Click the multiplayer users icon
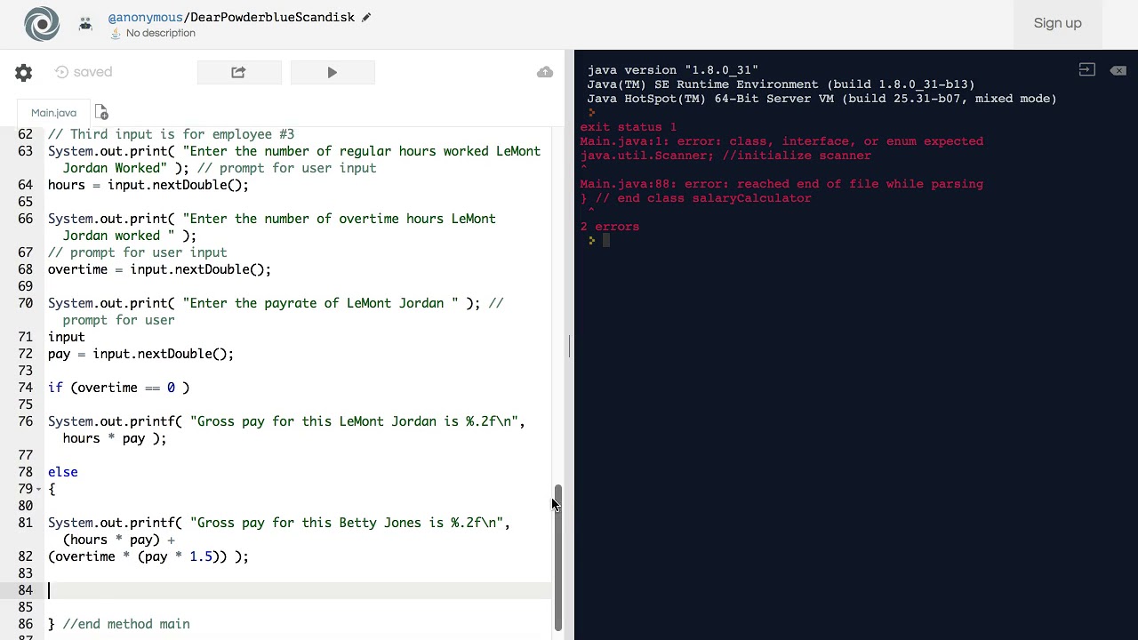The height and width of the screenshot is (640, 1138). point(85,24)
